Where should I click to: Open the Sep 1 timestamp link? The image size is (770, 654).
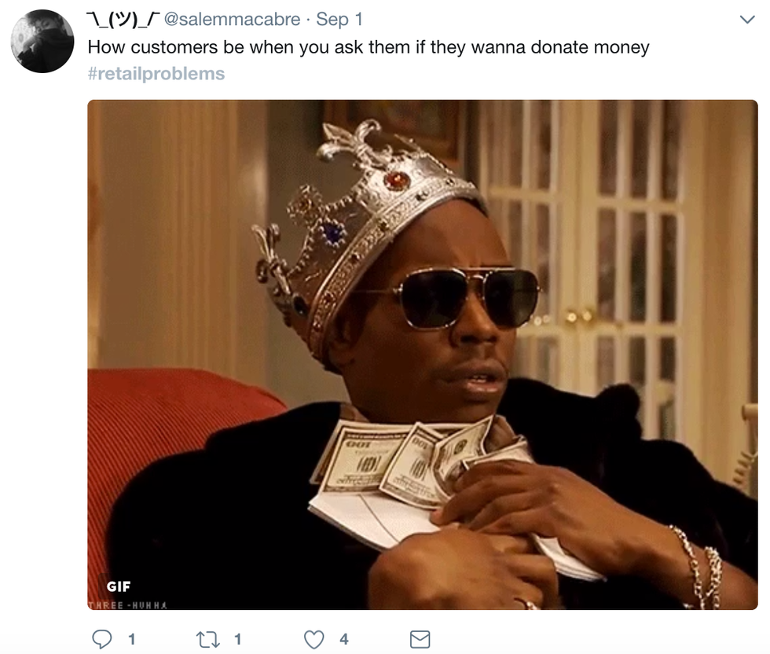tap(339, 19)
